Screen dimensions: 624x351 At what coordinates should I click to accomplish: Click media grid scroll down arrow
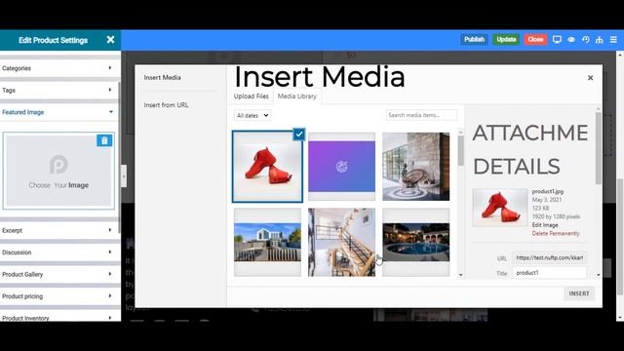461,275
